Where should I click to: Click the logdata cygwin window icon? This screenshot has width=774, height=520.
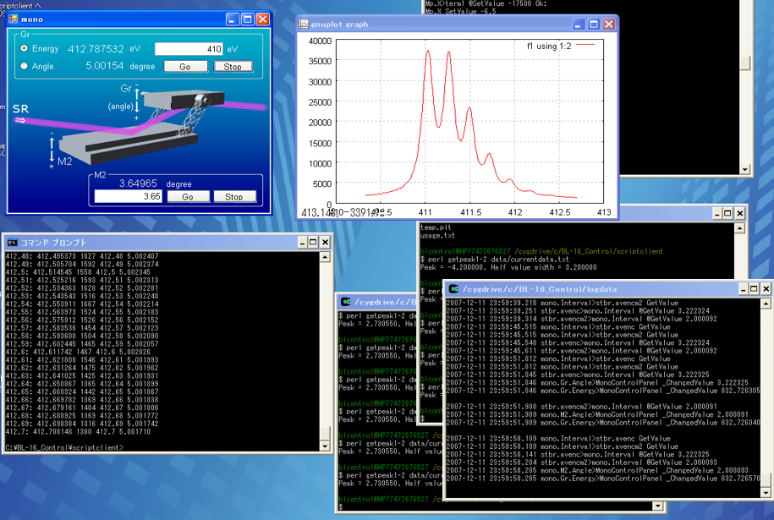(x=453, y=289)
